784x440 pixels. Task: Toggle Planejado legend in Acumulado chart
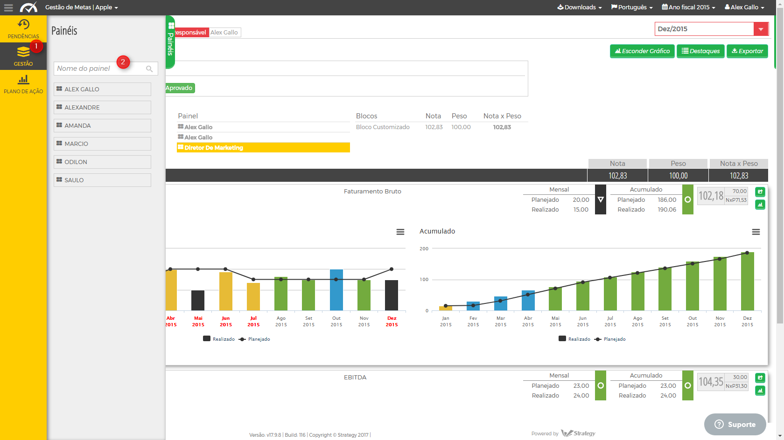[x=610, y=339]
